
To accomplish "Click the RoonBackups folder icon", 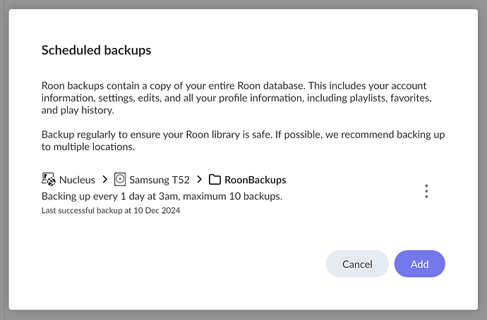I will click(215, 180).
